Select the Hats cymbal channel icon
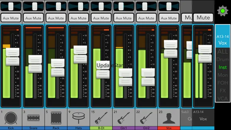 (78, 118)
